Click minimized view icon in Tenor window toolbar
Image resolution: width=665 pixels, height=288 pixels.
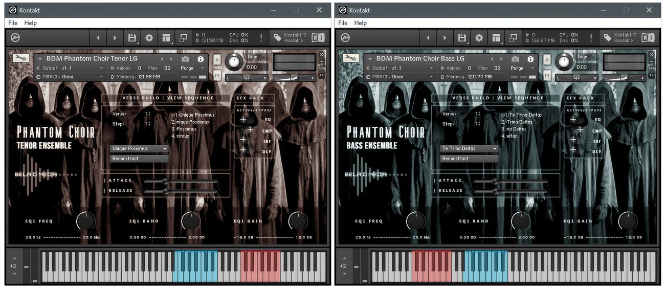[183, 38]
